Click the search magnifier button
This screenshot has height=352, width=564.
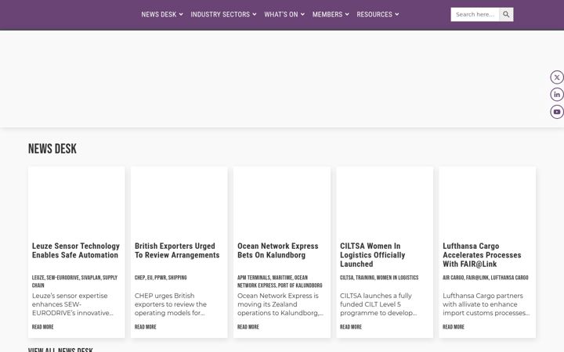click(506, 14)
